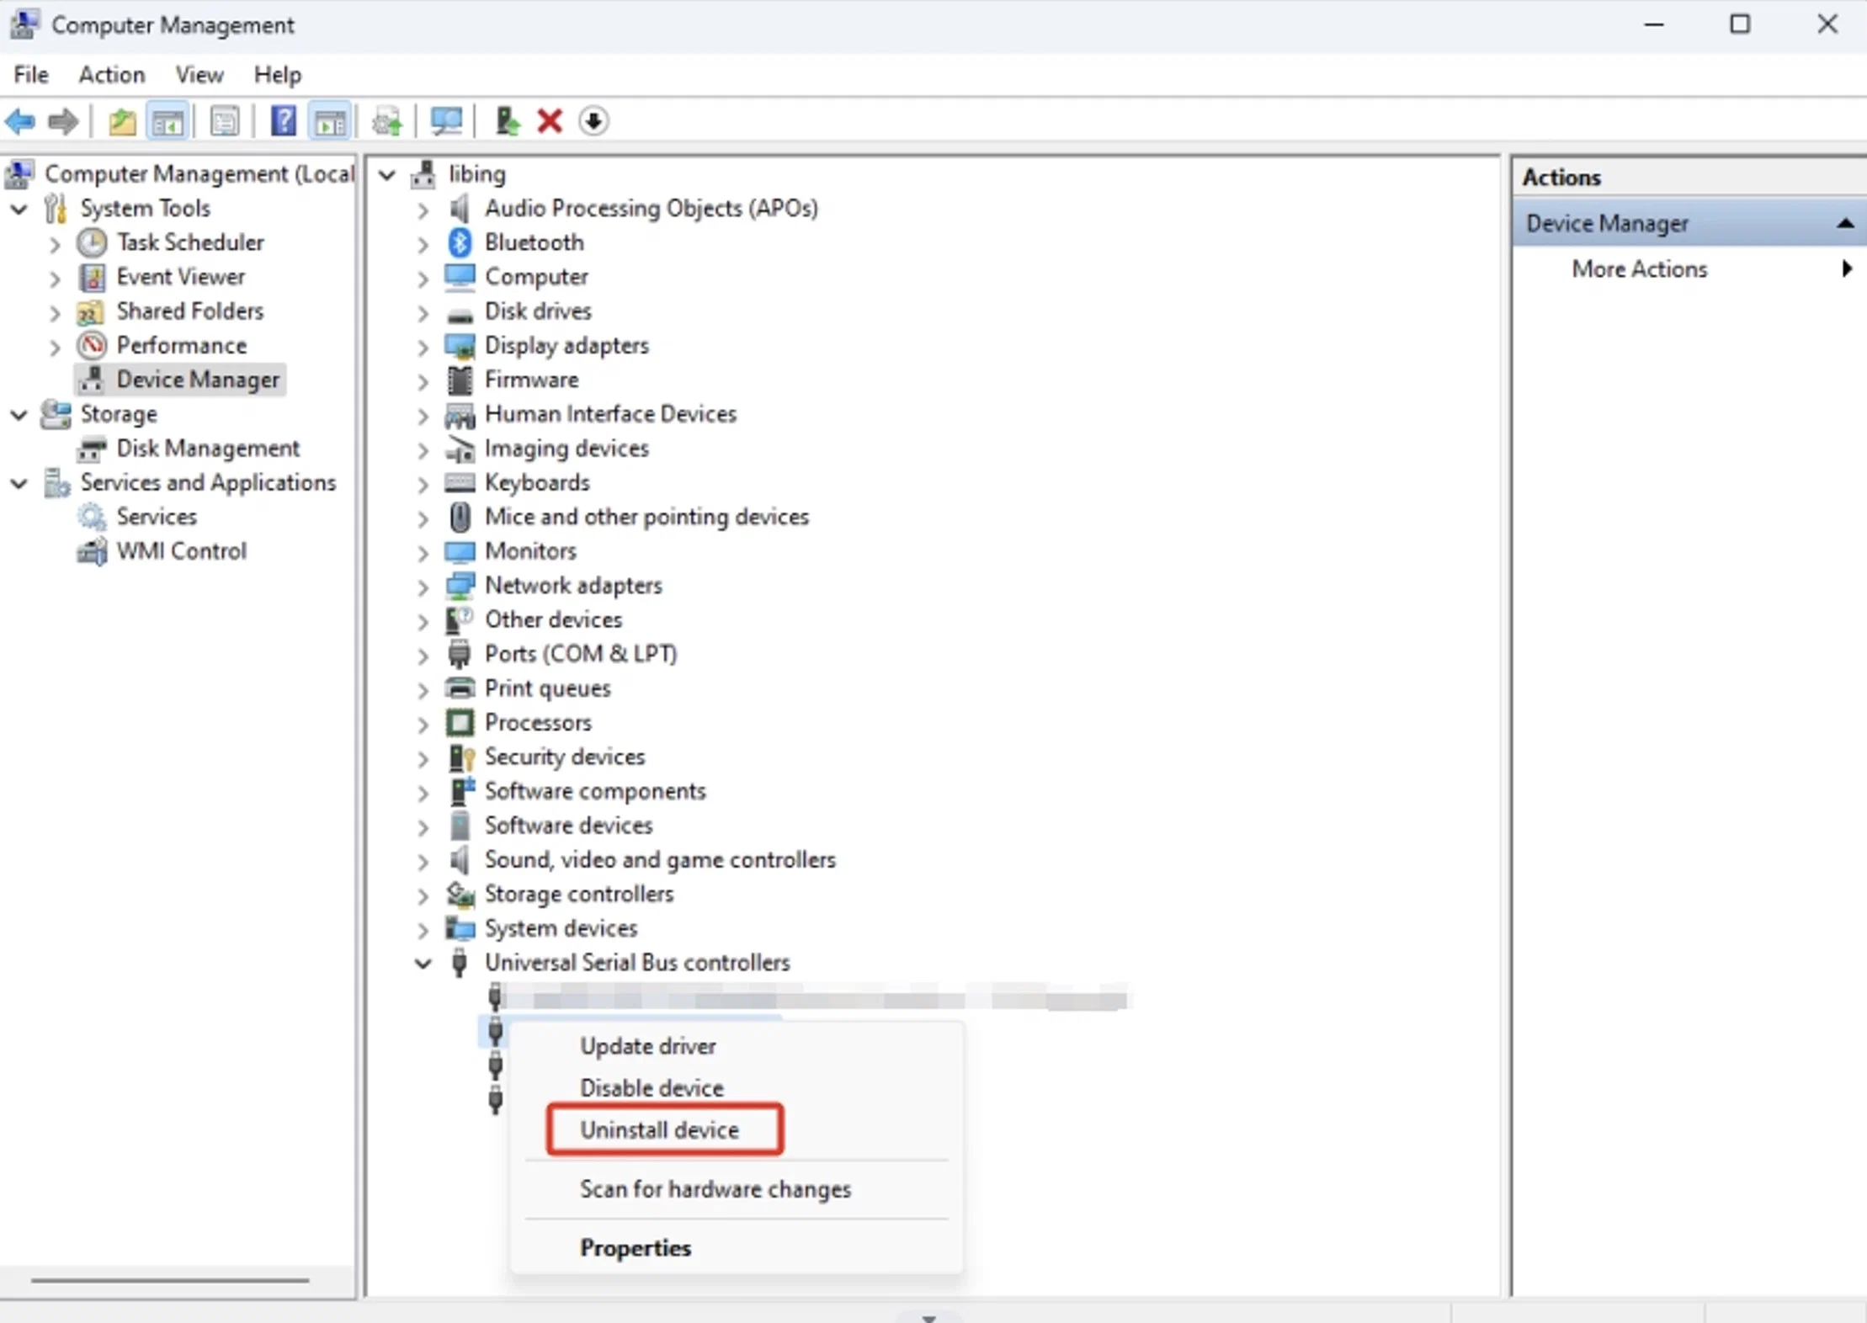Expand the Disk drives category
Viewport: 1867px width, 1323px height.
point(423,312)
